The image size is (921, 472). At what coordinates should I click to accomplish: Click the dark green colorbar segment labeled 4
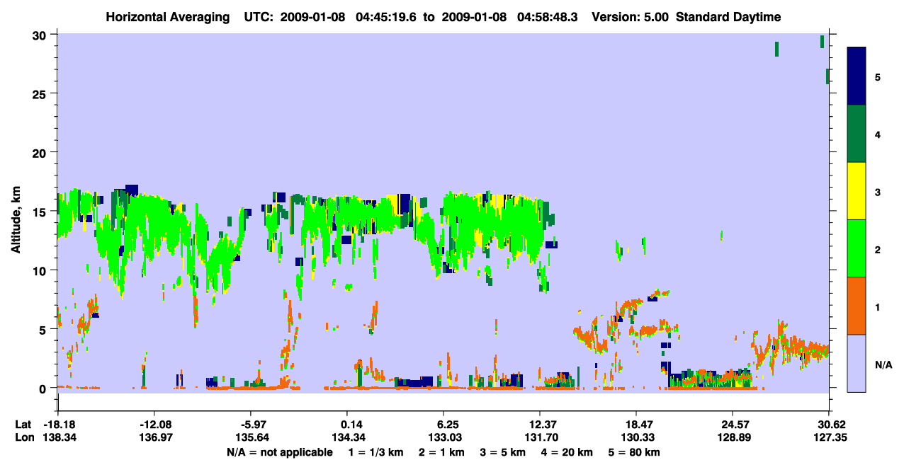click(857, 134)
